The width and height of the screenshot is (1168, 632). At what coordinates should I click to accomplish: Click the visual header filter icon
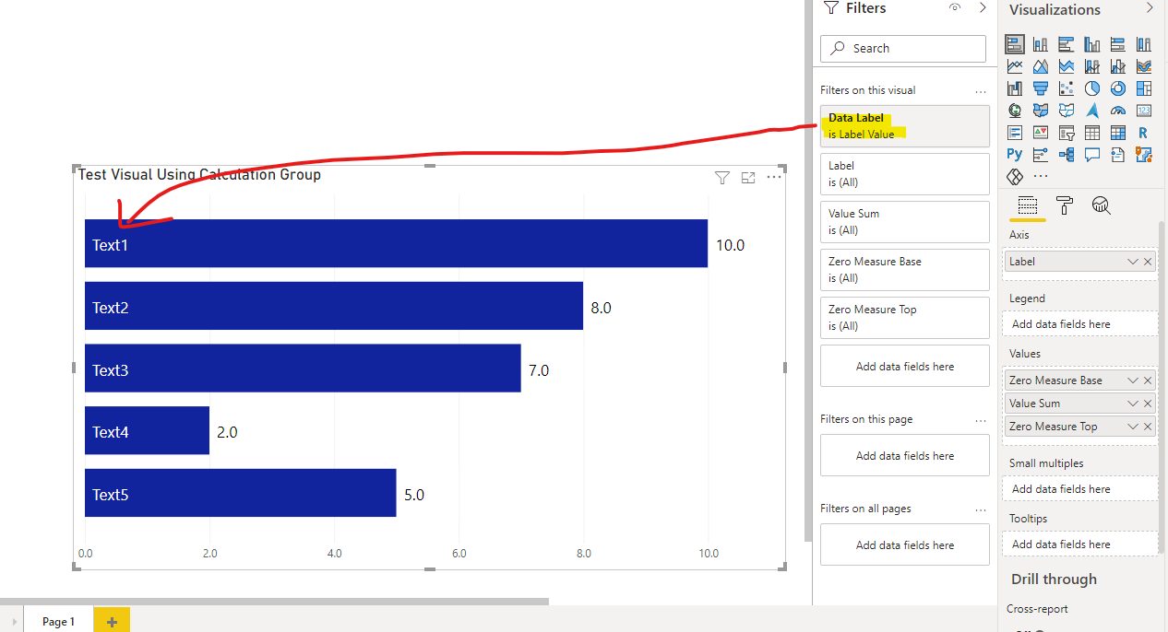(x=722, y=178)
